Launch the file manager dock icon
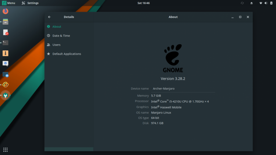The image size is (276, 155). 6,22
